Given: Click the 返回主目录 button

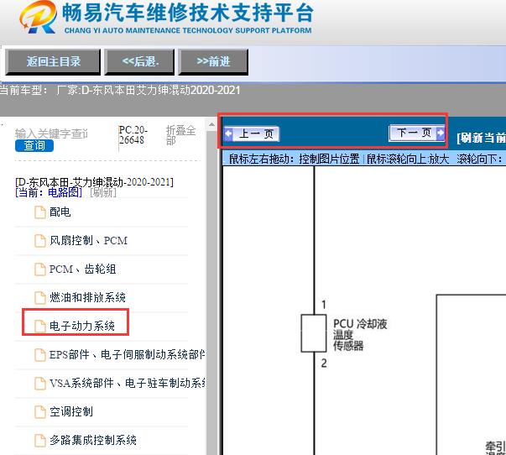Looking at the screenshot, I should [53, 62].
